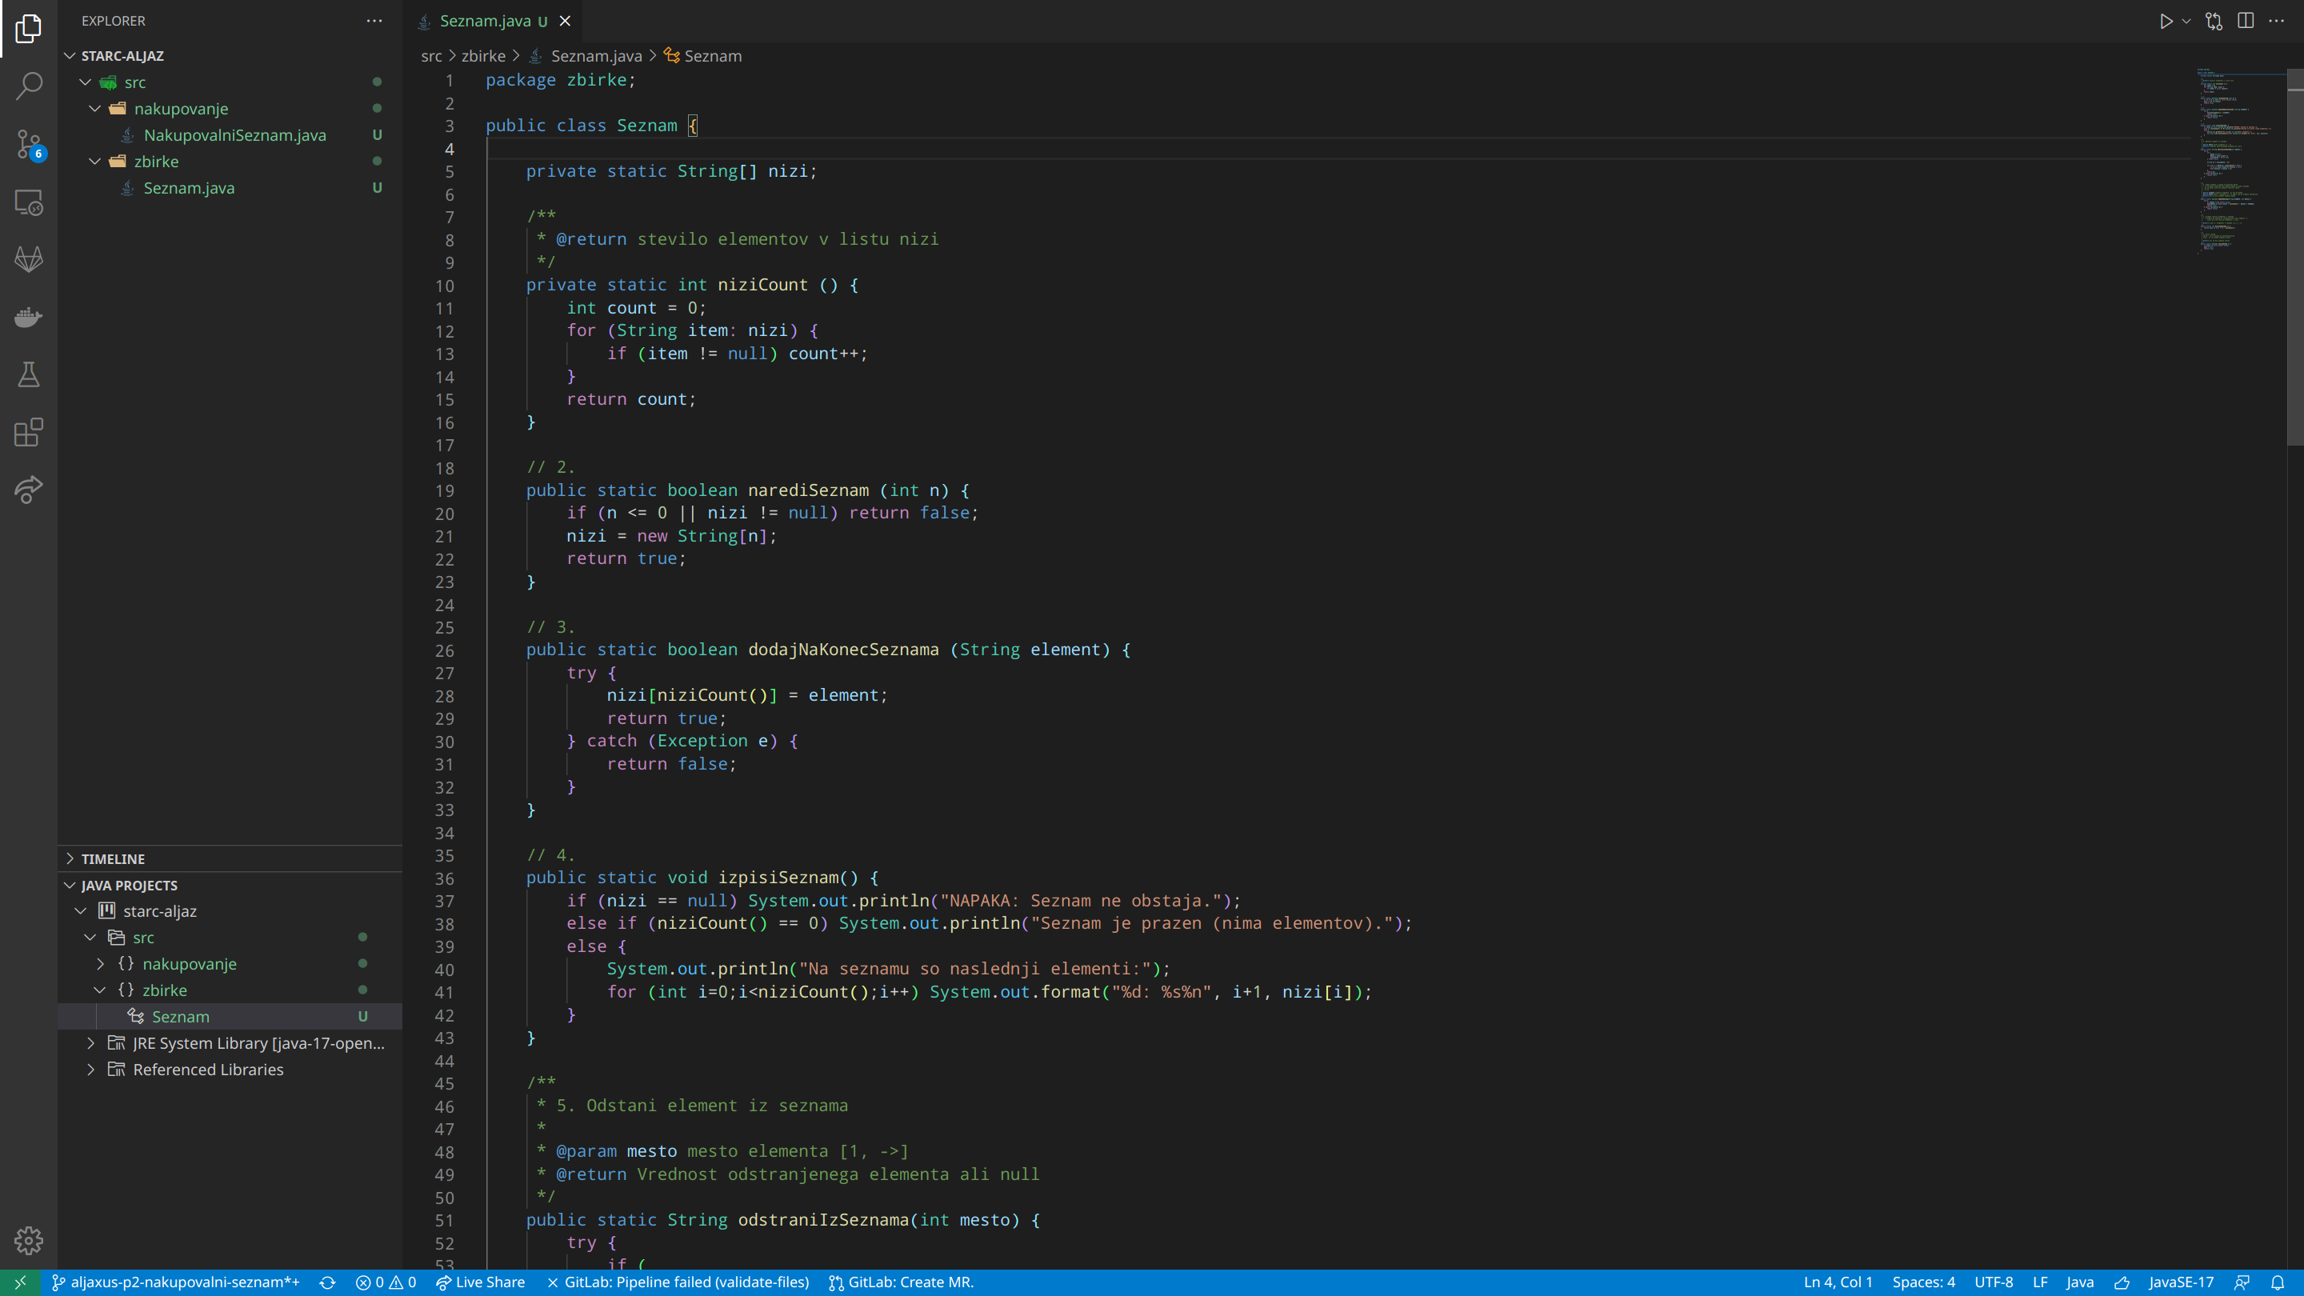The image size is (2304, 1296).
Task: Change file encoding UTF-8
Action: click(1994, 1282)
